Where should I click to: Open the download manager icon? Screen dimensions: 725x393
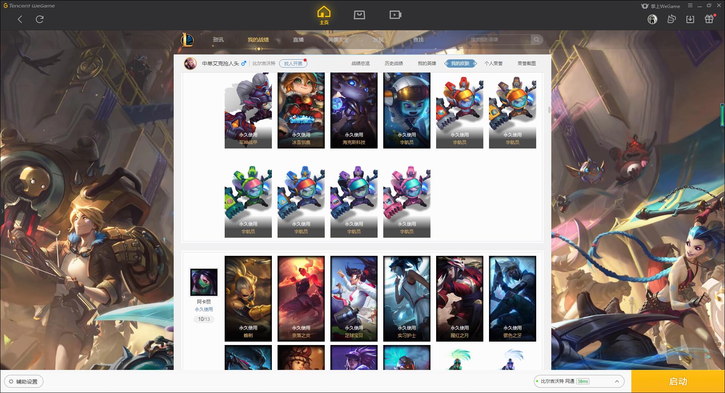click(690, 19)
